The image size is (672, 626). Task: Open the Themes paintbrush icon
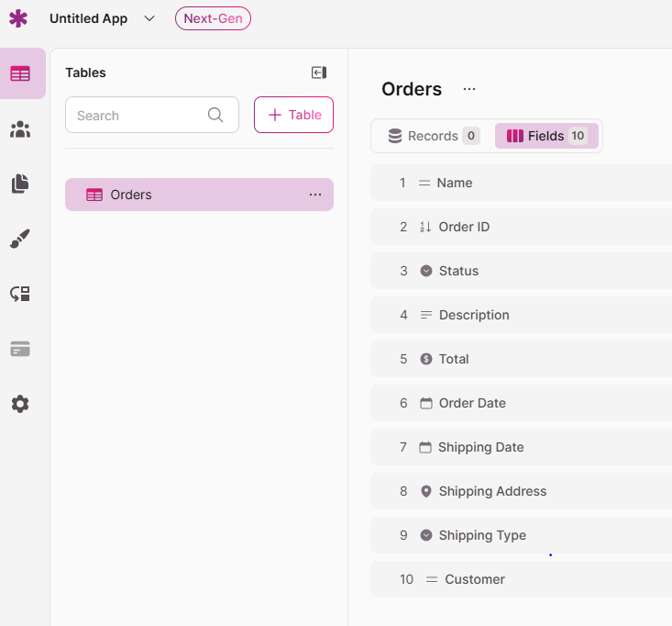click(20, 239)
